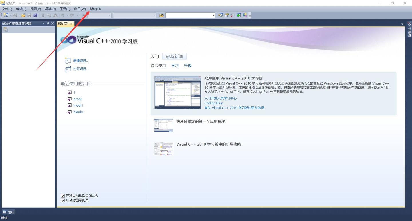Click the Undo arrow icon
This screenshot has width=412, height=221.
pyautogui.click(x=63, y=15)
